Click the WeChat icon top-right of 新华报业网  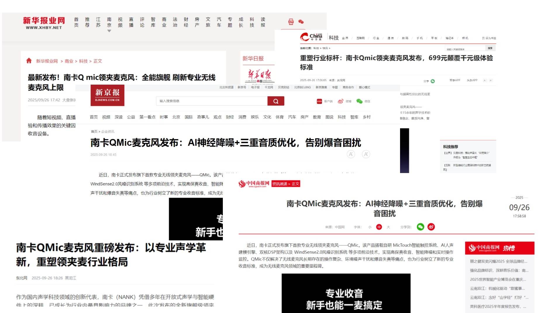click(x=301, y=22)
